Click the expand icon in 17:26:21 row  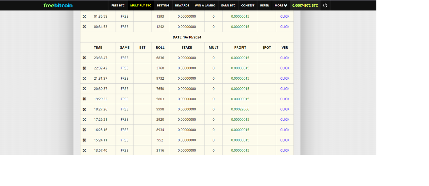pos(84,119)
